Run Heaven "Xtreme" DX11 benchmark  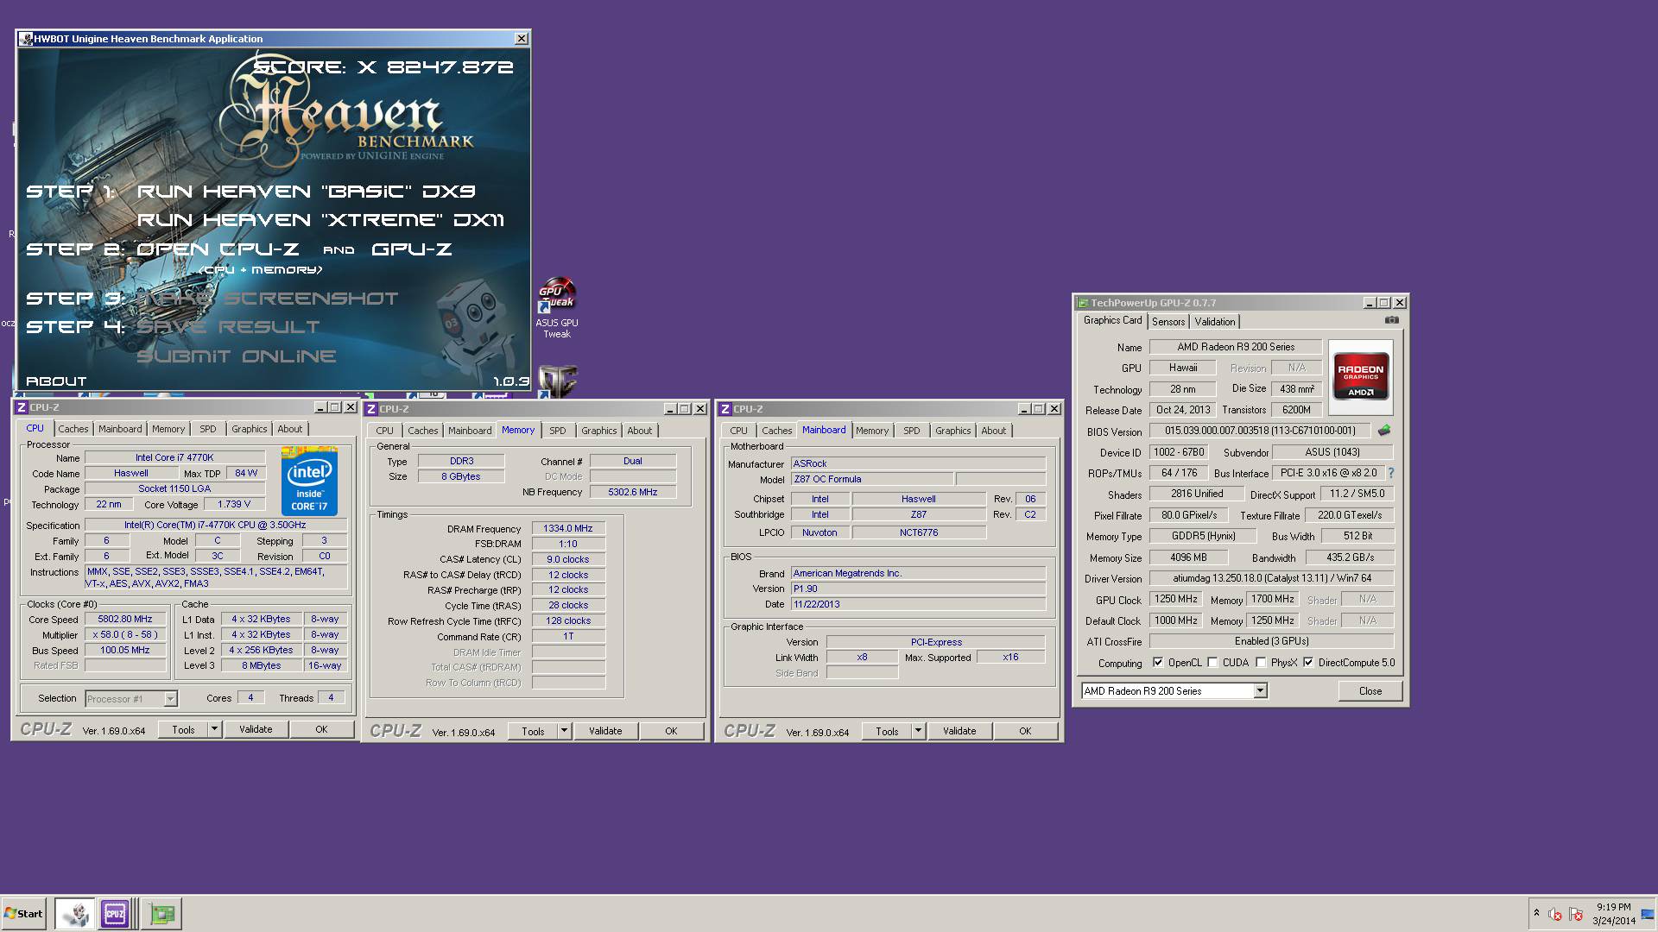[x=320, y=220]
